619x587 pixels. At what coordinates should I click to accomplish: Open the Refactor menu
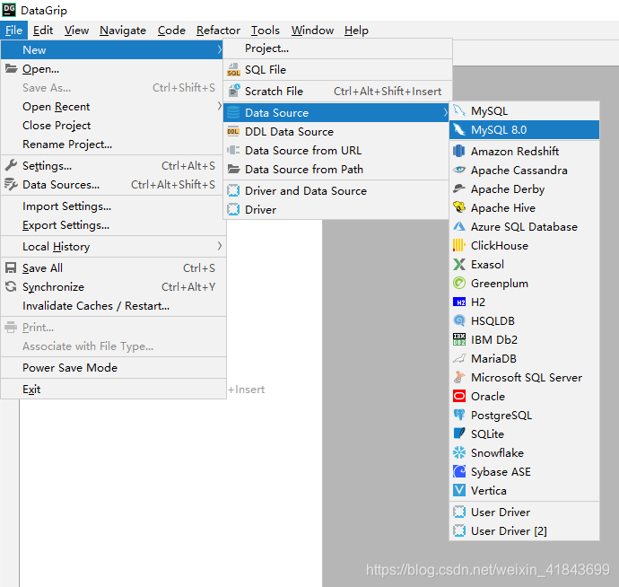[x=218, y=31]
